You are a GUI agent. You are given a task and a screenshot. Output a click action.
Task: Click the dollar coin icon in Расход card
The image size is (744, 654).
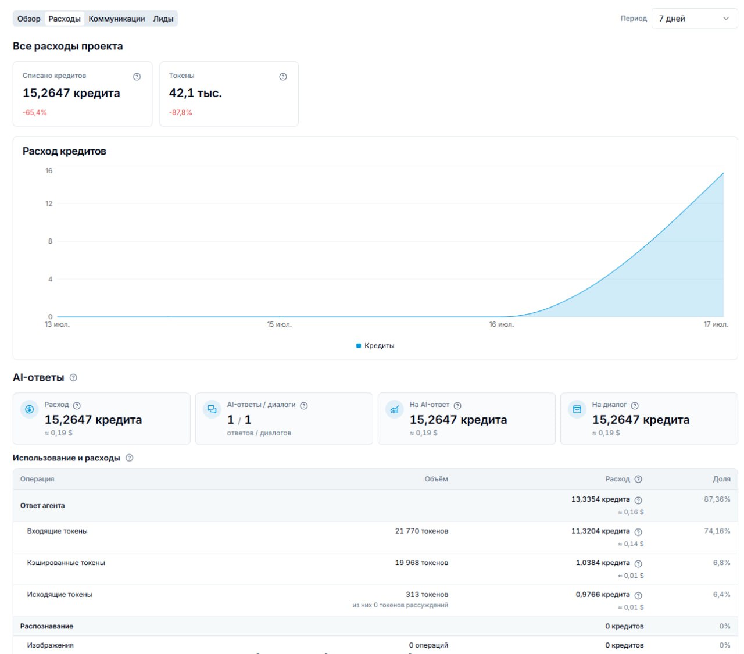(30, 409)
